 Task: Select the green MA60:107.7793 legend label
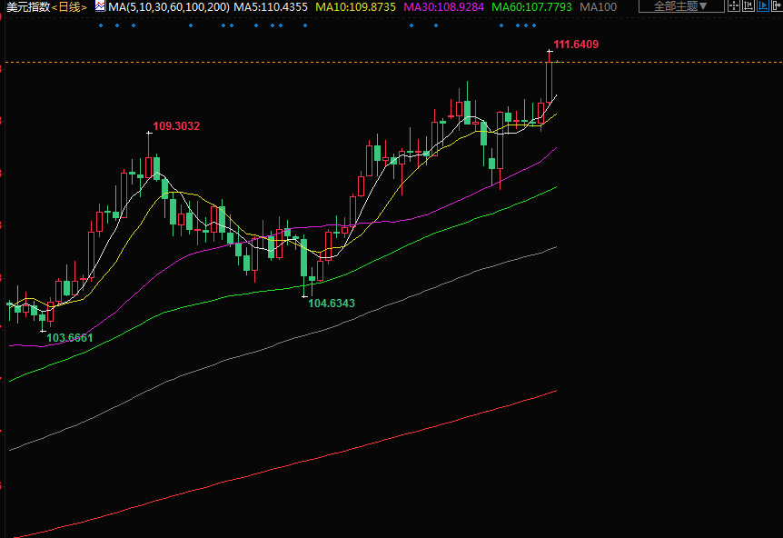click(531, 6)
